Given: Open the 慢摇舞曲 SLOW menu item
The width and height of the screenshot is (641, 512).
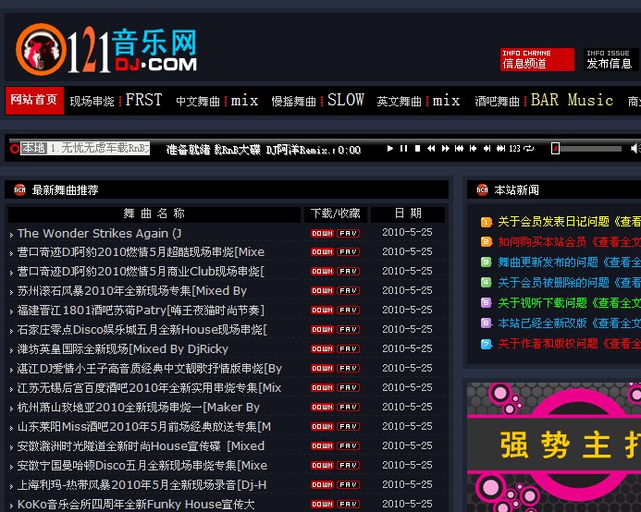Looking at the screenshot, I should click(317, 100).
